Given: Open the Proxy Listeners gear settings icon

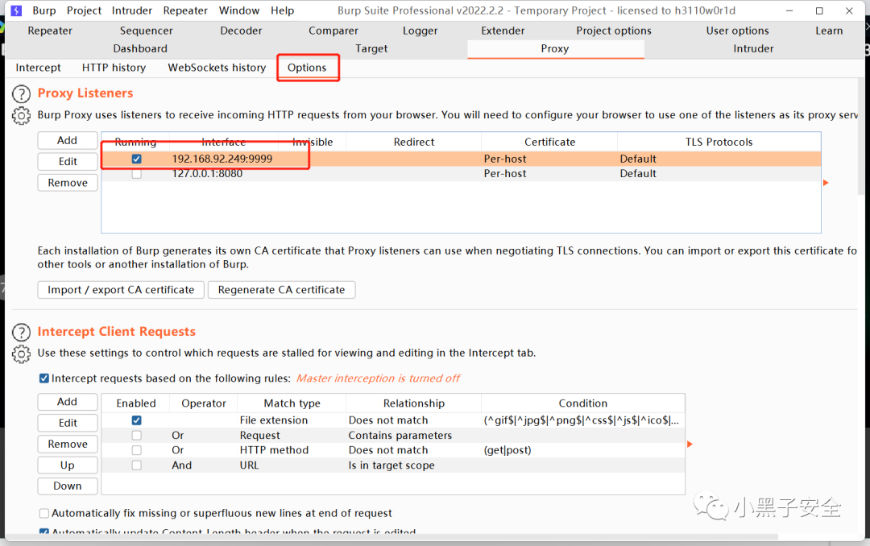Looking at the screenshot, I should 21,116.
